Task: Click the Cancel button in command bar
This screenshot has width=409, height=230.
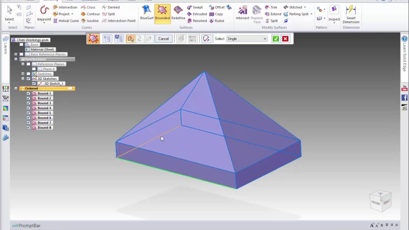Action: (164, 39)
